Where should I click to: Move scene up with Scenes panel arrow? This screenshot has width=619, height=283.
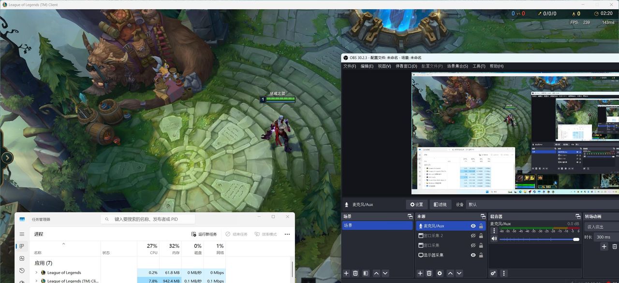377,273
